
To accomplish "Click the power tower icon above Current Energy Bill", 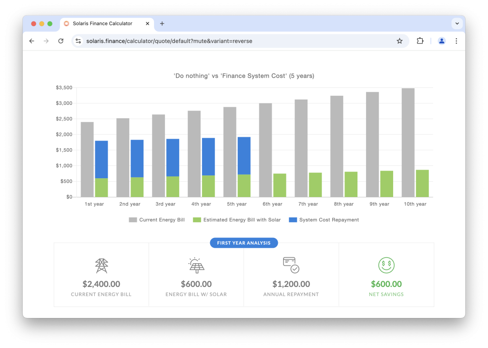I will [x=101, y=266].
